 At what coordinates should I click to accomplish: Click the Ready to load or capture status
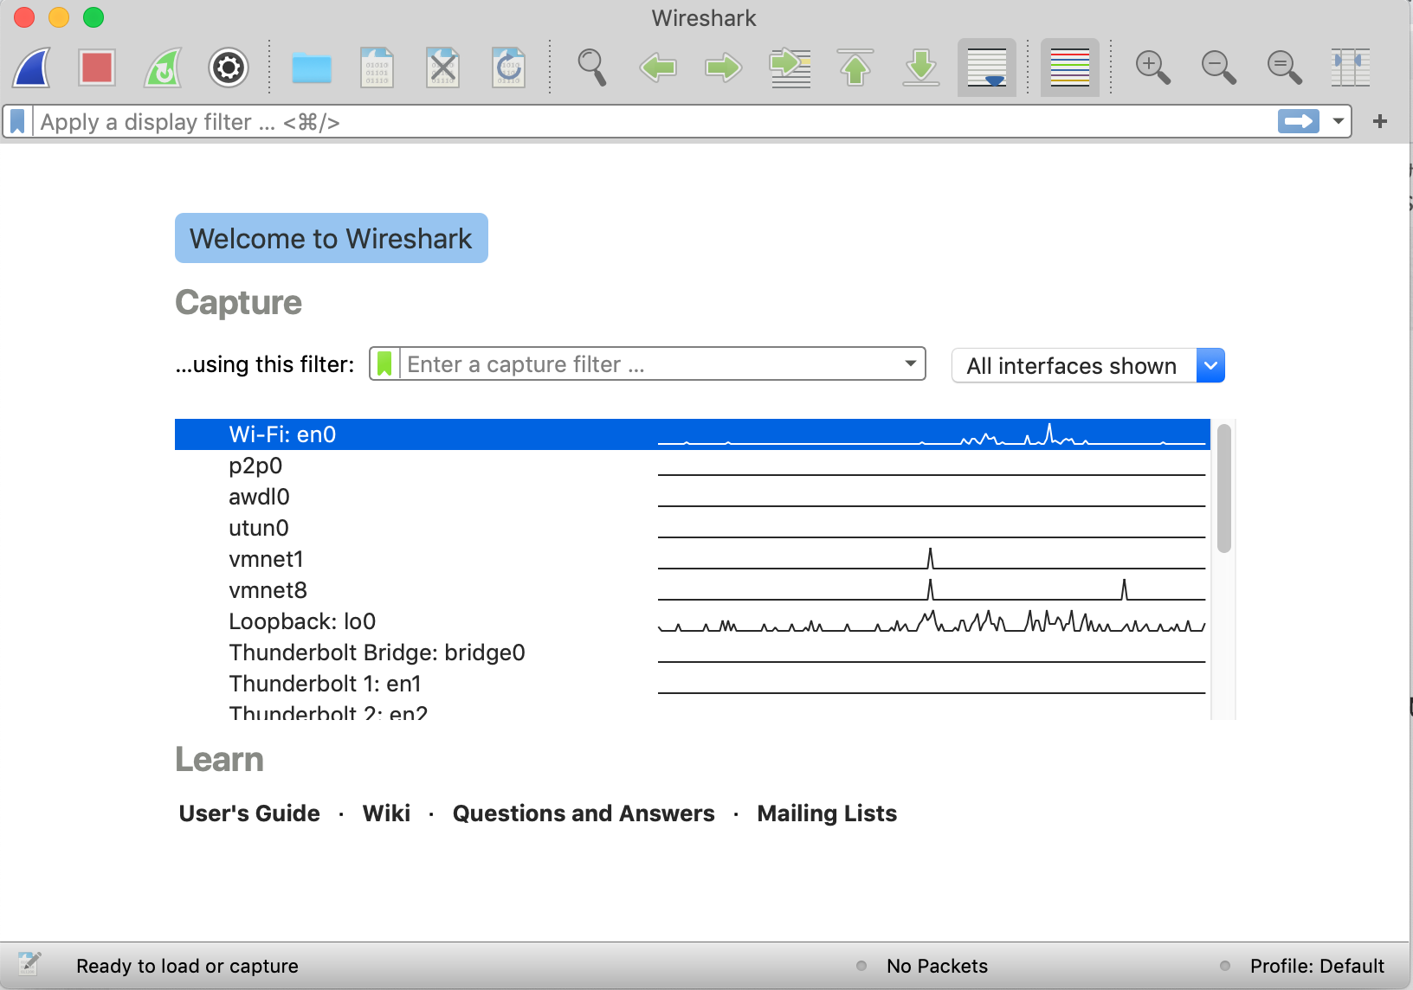[x=187, y=966]
